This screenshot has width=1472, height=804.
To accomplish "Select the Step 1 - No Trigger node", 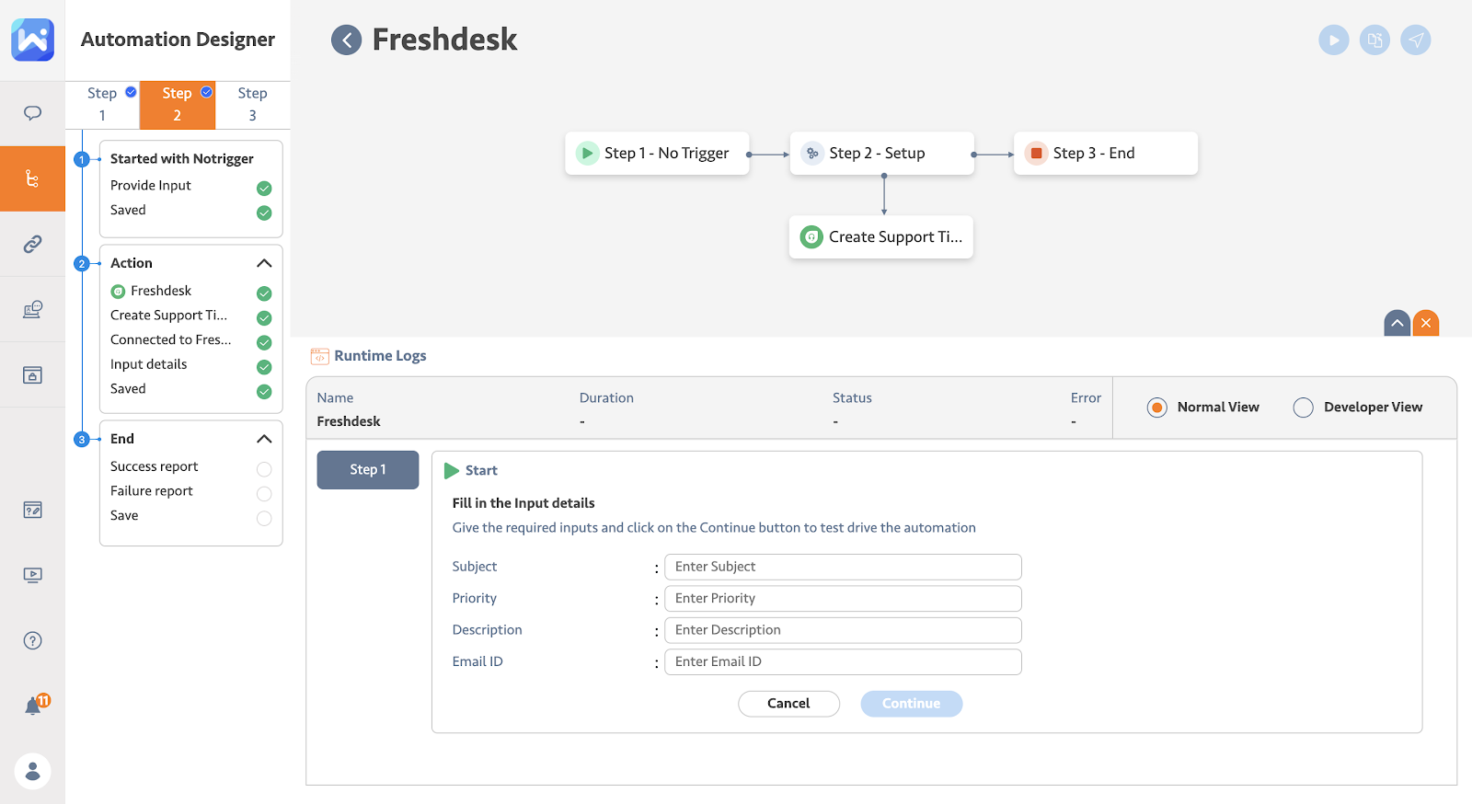I will click(x=657, y=153).
